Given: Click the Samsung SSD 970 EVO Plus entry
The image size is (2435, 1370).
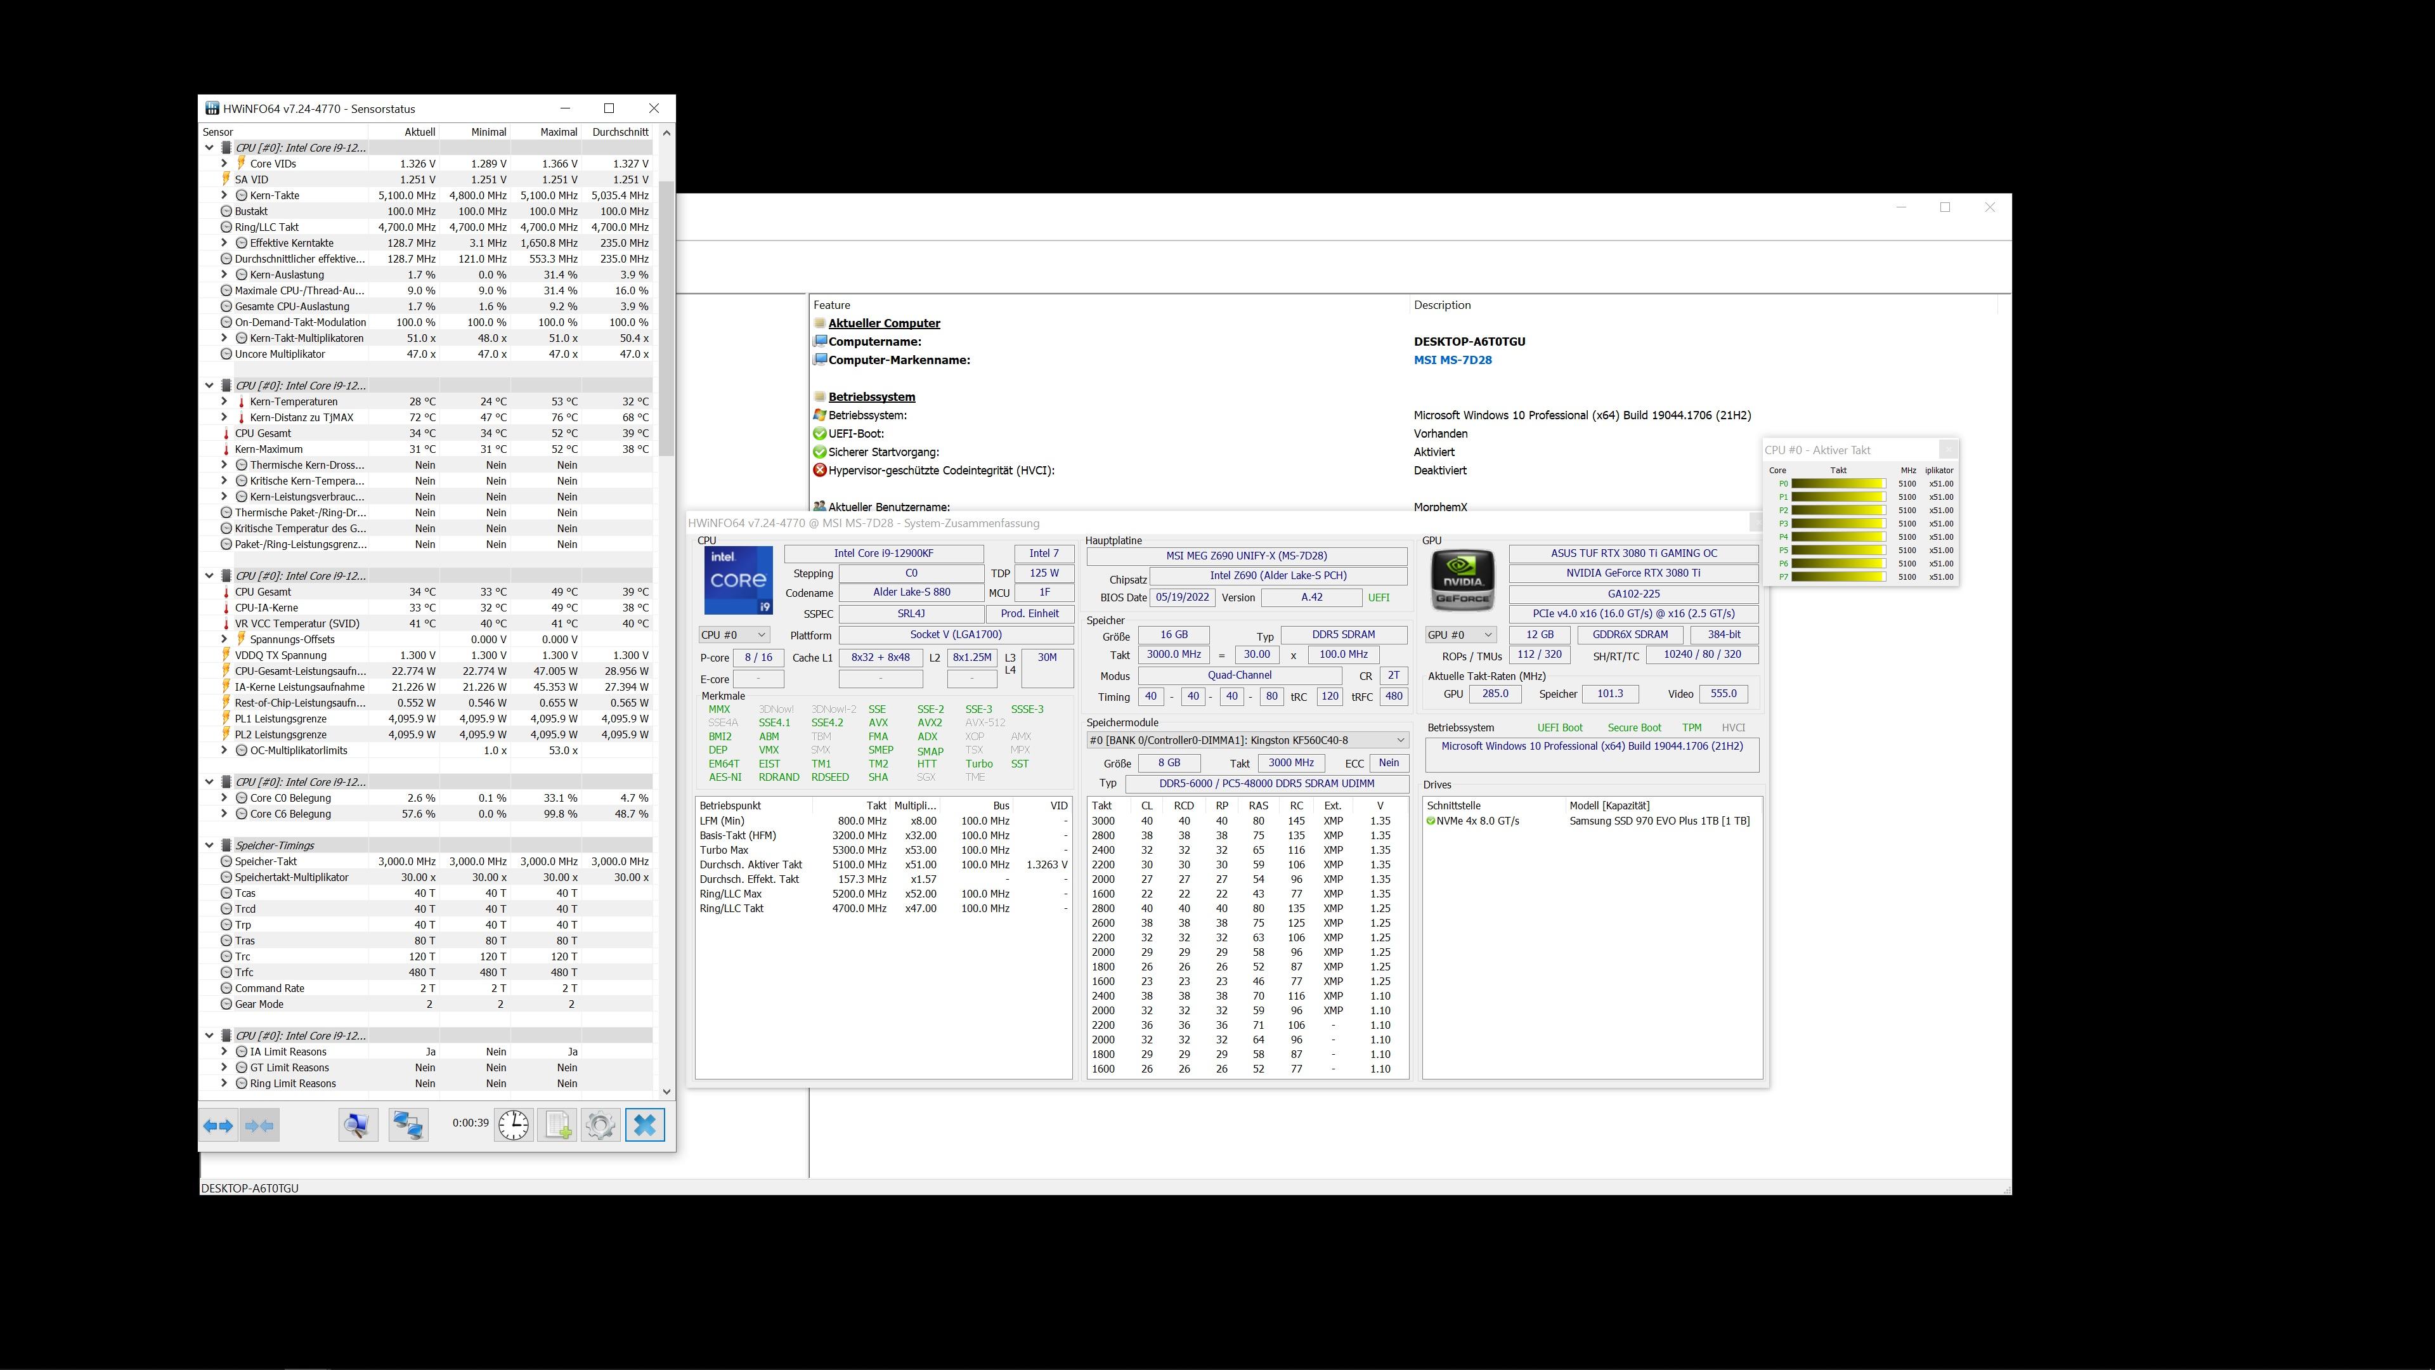Looking at the screenshot, I should 1659,821.
